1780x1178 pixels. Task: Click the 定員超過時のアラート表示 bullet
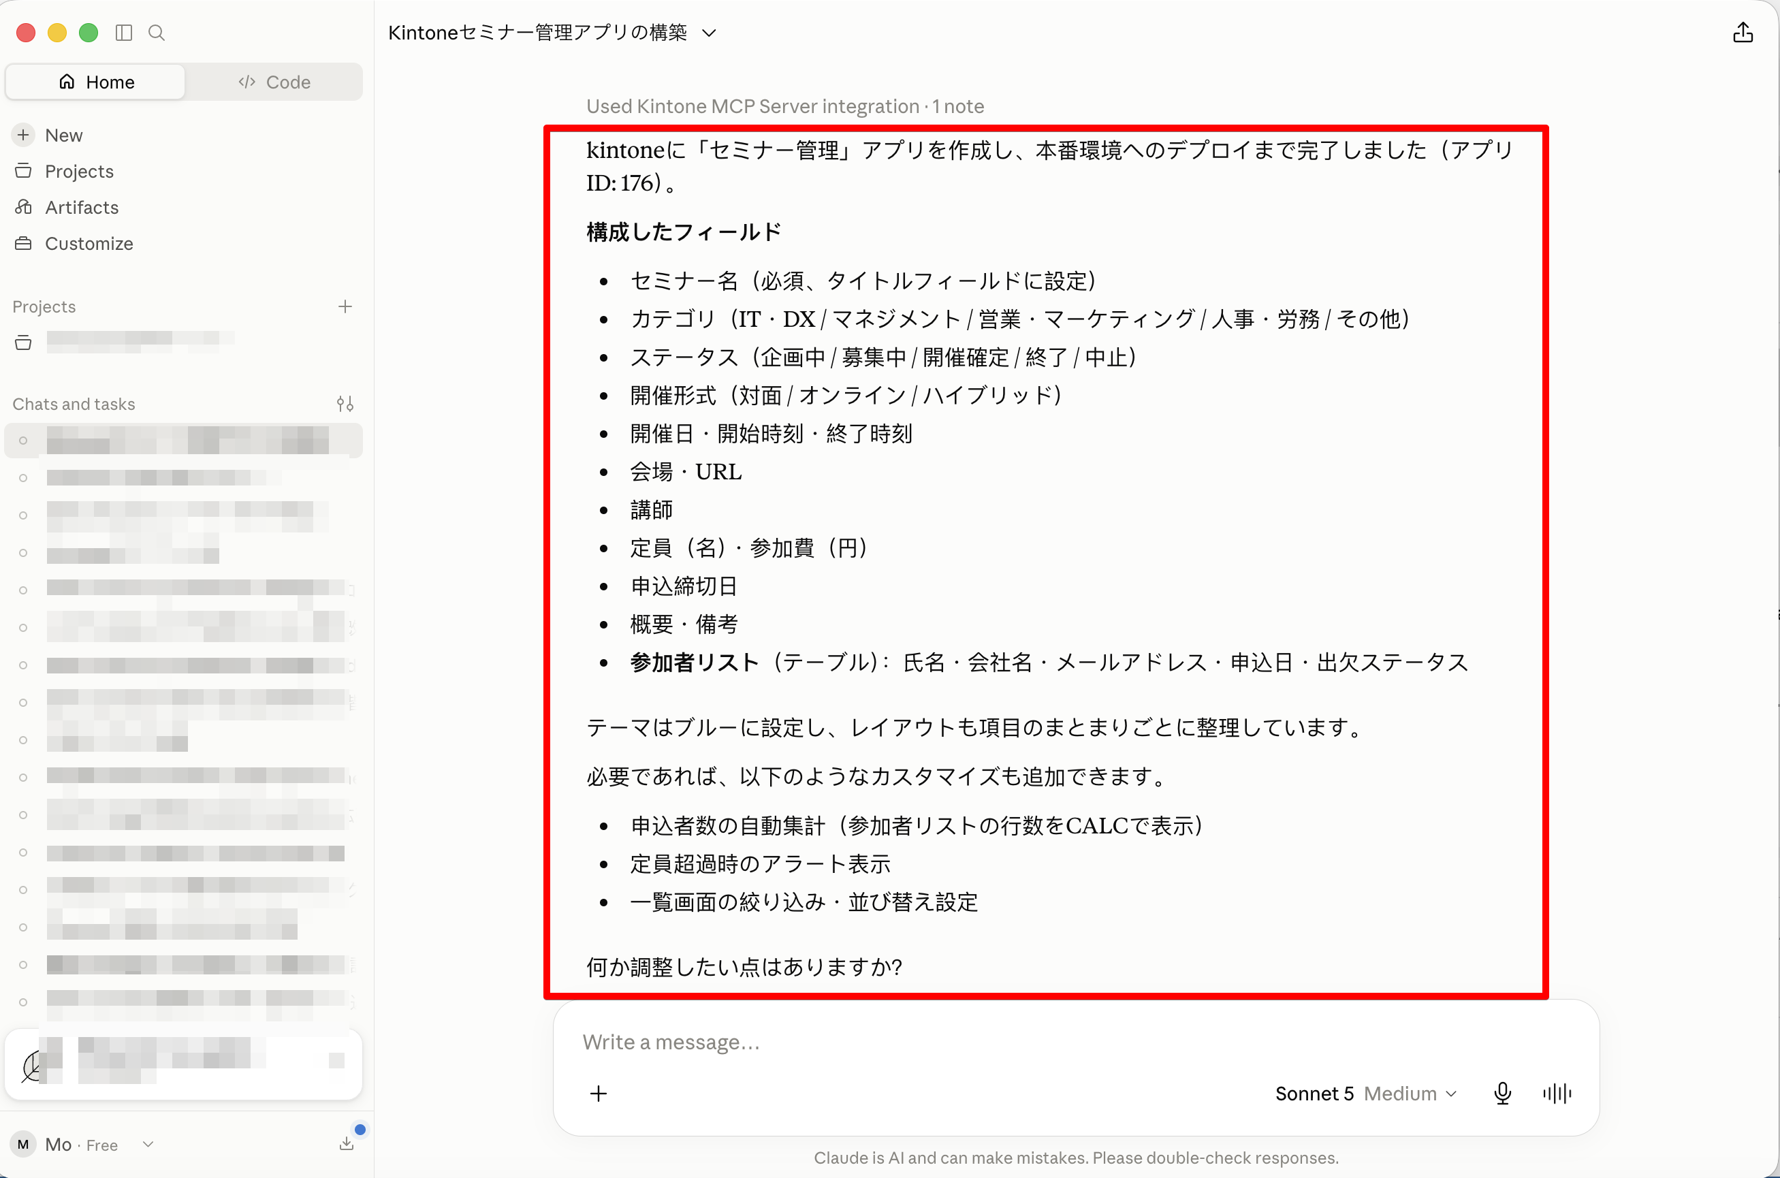(x=760, y=864)
